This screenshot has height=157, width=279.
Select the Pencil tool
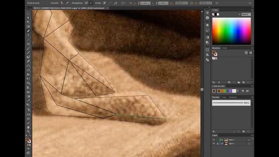(28, 53)
